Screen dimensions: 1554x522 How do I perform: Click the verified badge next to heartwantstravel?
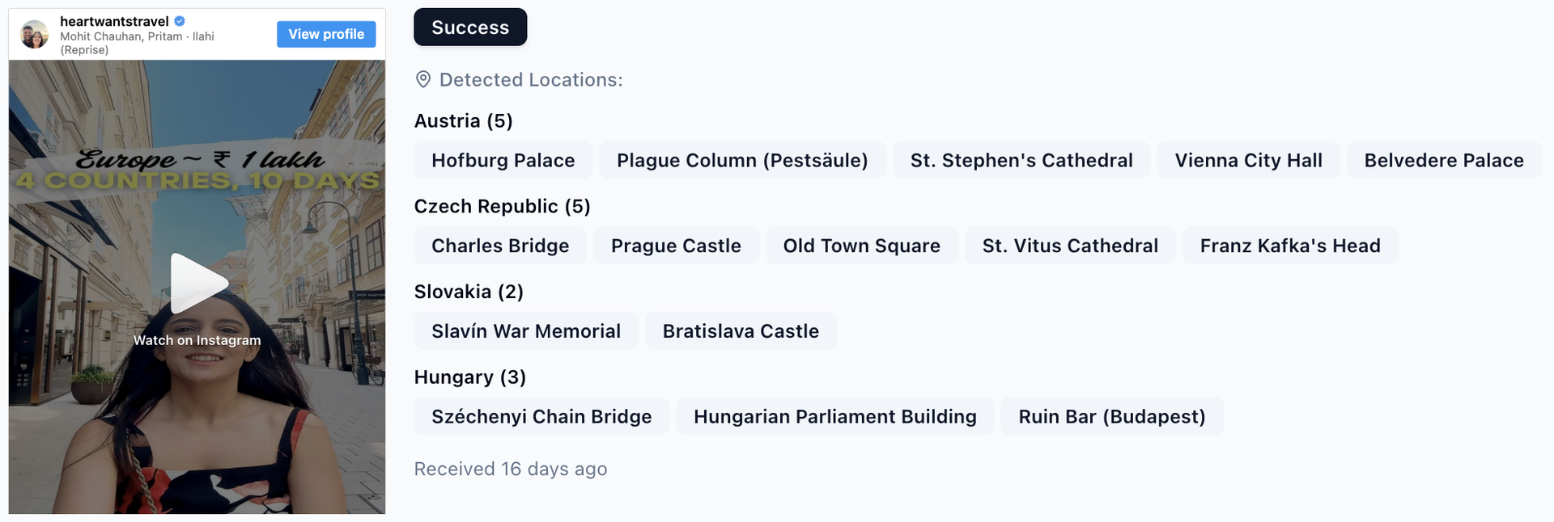179,21
